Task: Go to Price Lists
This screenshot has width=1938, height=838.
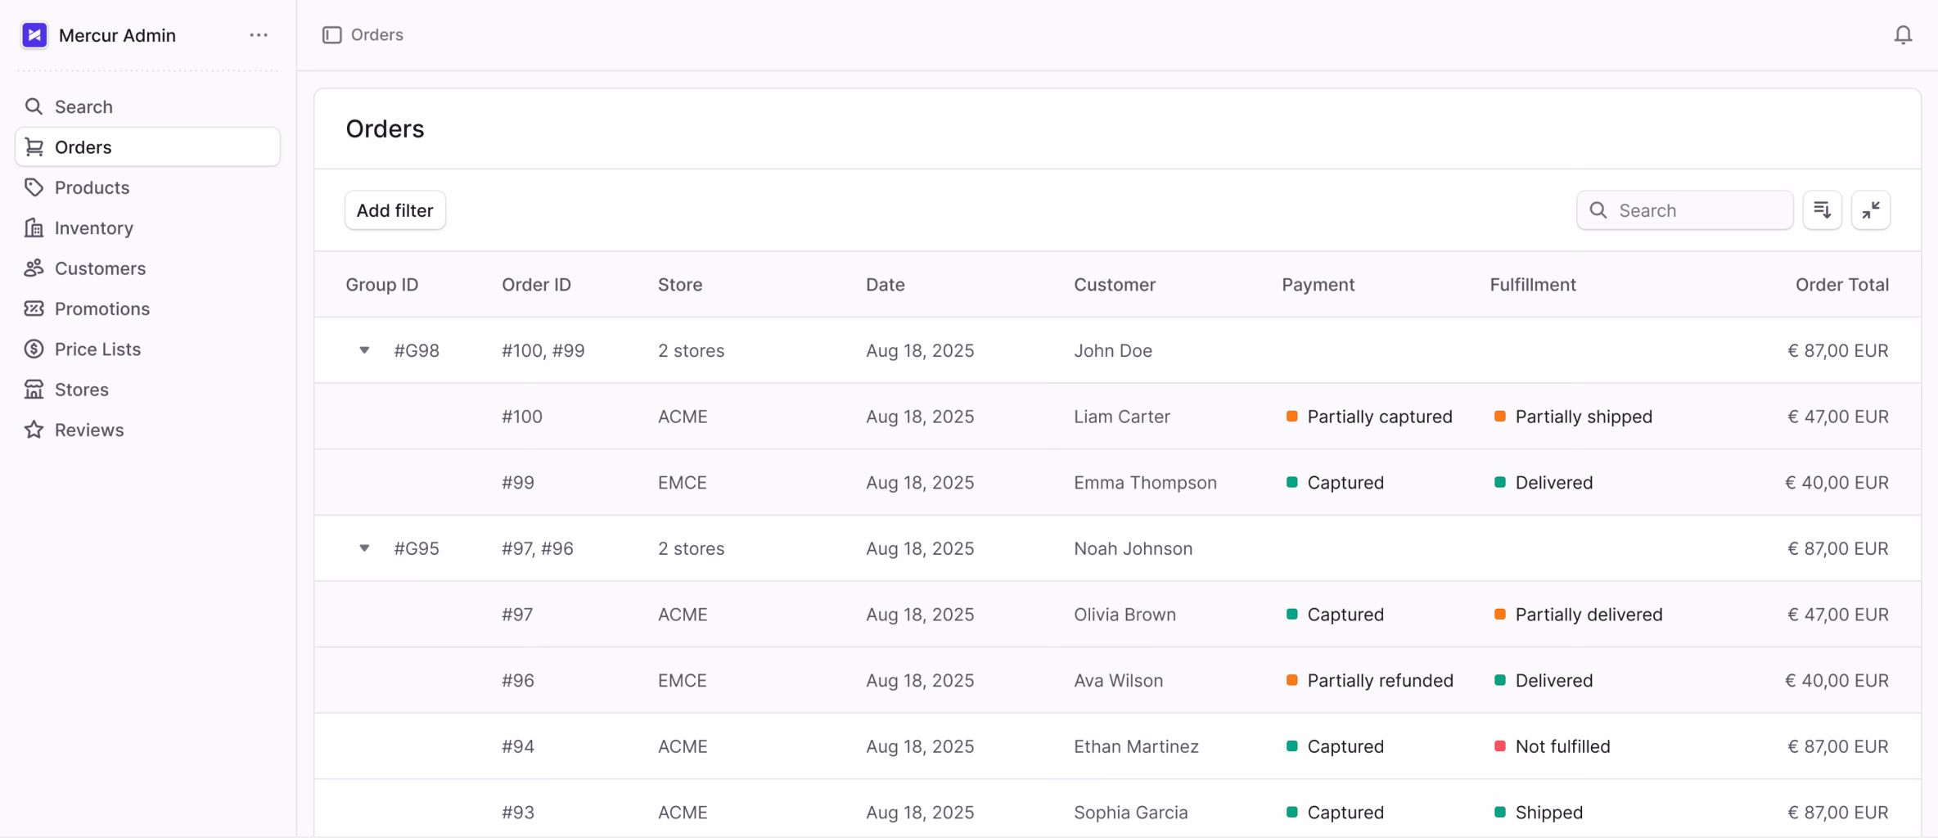Action: pyautogui.click(x=147, y=349)
